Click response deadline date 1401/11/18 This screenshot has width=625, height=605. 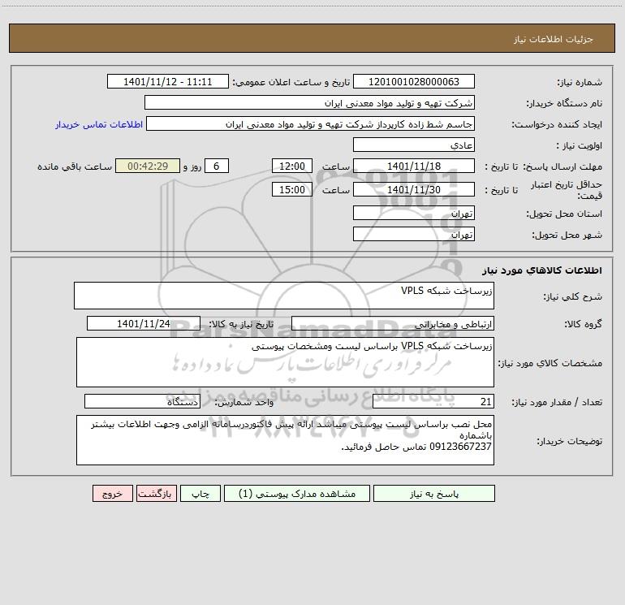(414, 166)
